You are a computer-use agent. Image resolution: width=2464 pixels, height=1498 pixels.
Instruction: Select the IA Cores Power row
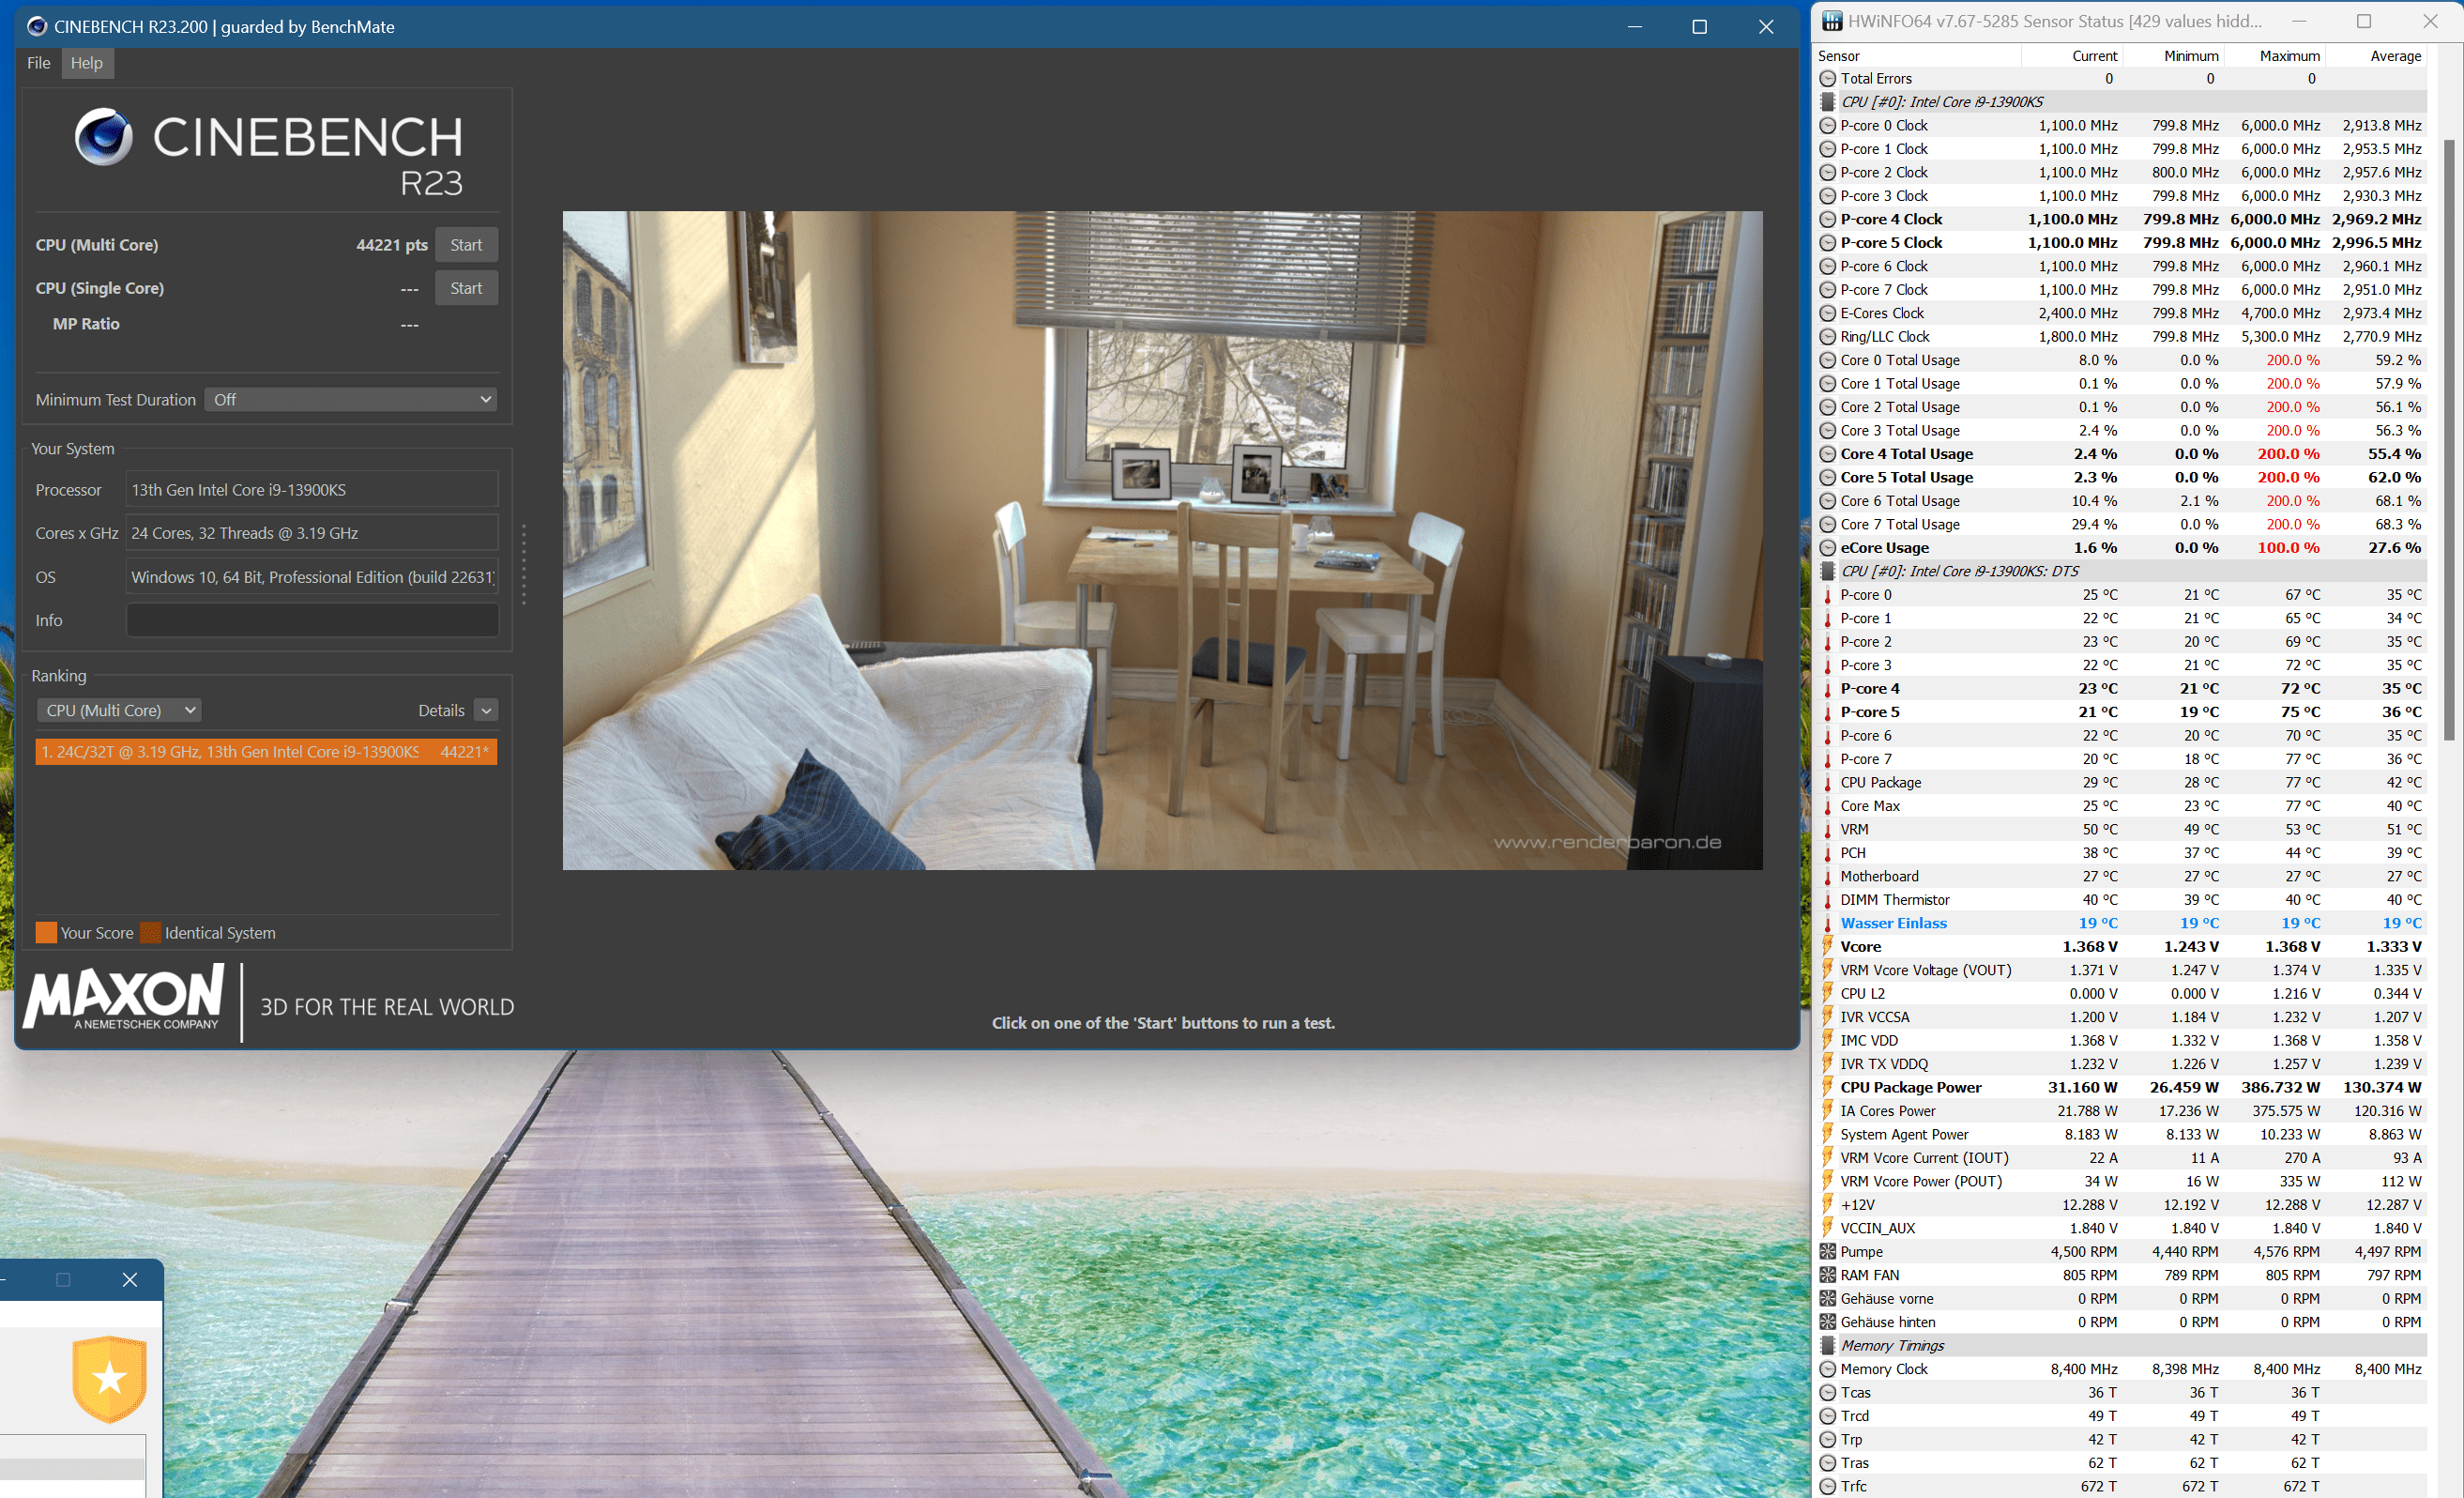click(2121, 1111)
